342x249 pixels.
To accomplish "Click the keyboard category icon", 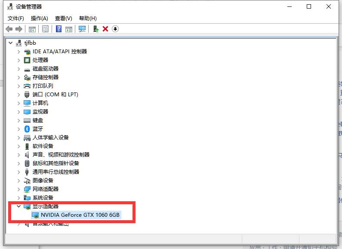I will (x=27, y=120).
